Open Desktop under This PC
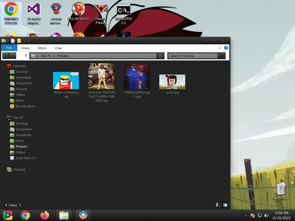 click(22, 123)
